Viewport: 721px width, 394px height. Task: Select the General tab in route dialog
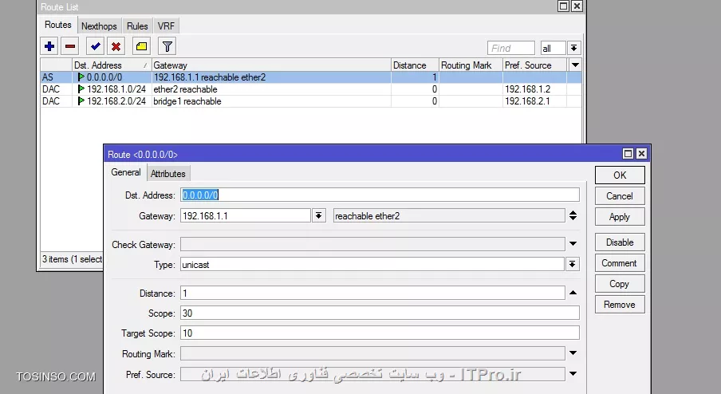tap(126, 172)
